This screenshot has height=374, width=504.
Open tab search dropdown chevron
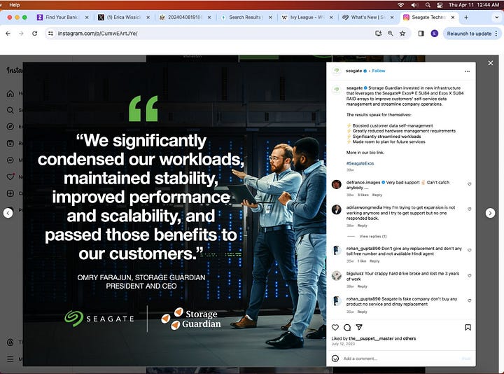coord(496,18)
